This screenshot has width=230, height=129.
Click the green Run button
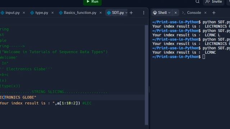pos(92,2)
